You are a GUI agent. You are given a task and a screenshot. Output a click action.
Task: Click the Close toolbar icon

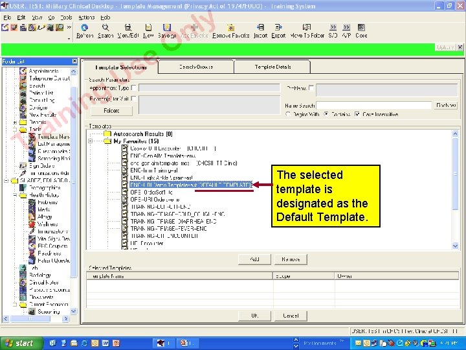click(x=361, y=31)
